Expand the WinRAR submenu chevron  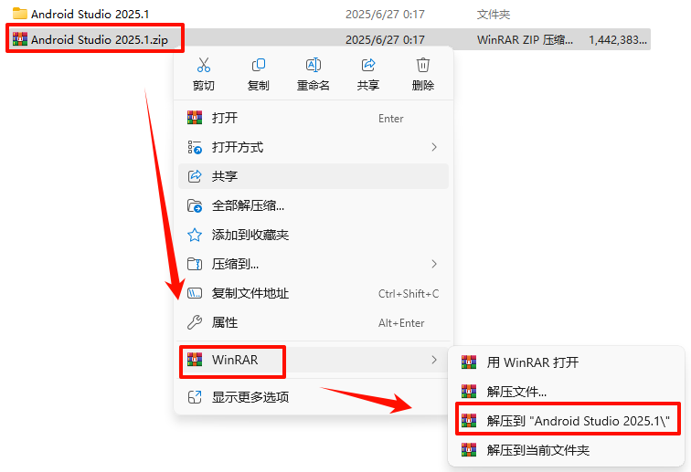point(434,360)
